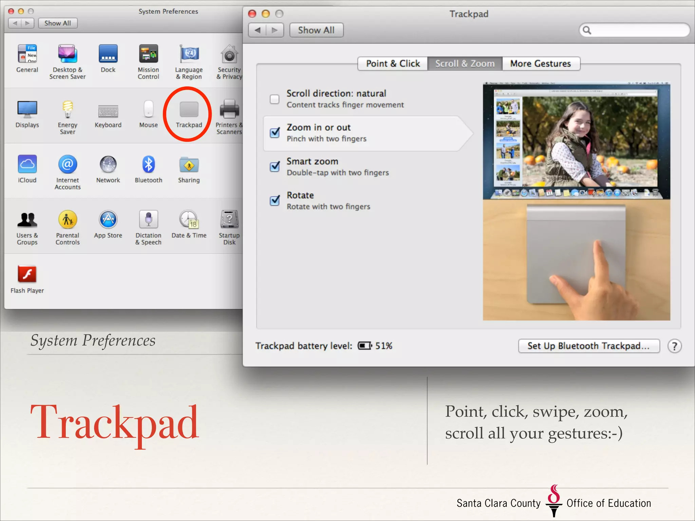Open iCloud preferences icon
Image resolution: width=695 pixels, height=521 pixels.
[x=27, y=164]
